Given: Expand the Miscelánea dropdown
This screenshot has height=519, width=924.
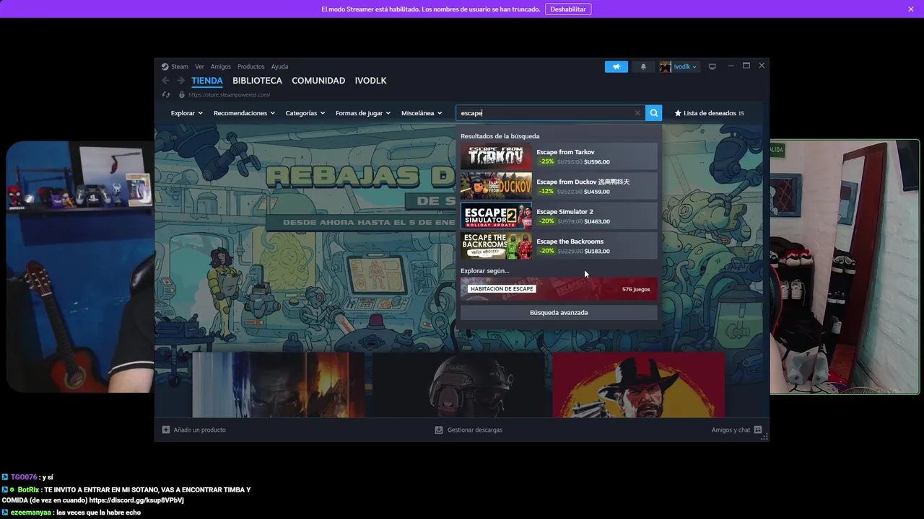Looking at the screenshot, I should [x=422, y=113].
